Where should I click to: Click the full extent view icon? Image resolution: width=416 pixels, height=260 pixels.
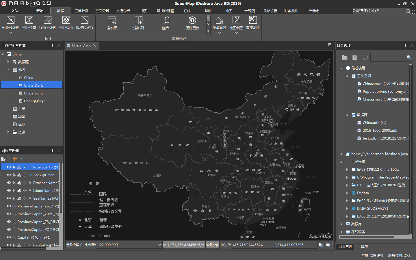pos(49,3)
